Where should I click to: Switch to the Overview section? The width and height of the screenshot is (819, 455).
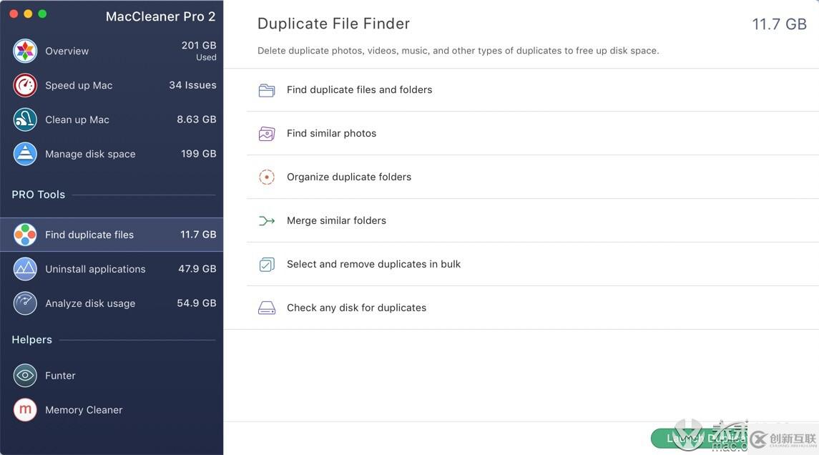tap(112, 51)
